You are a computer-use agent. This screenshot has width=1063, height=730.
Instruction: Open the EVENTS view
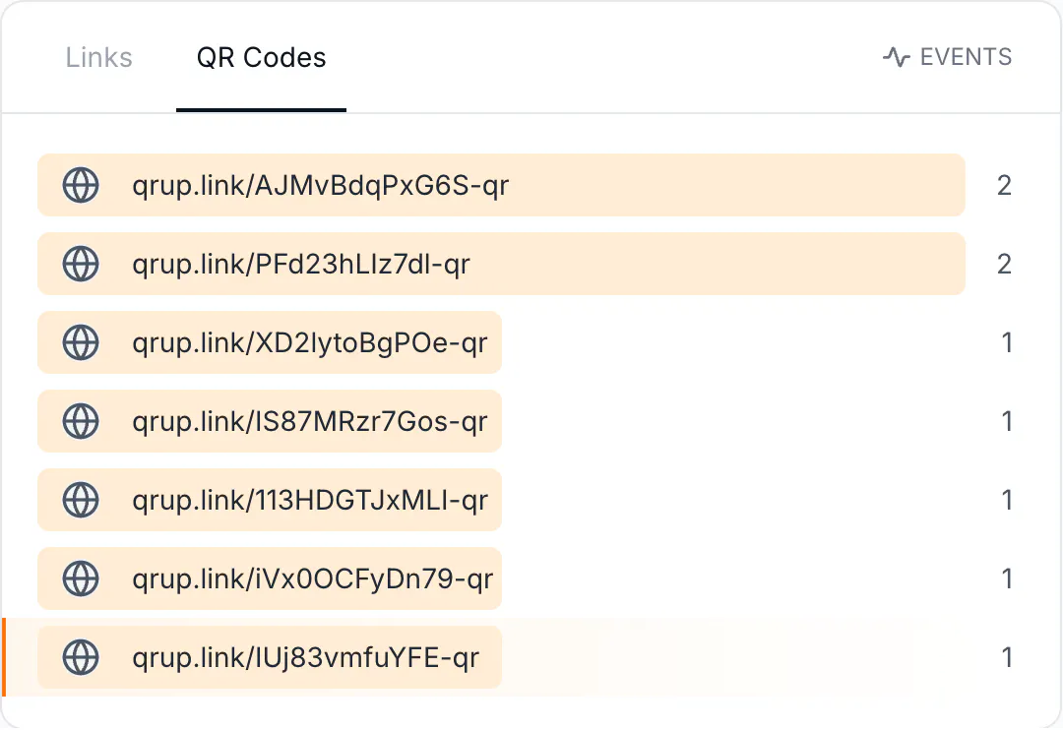(x=947, y=57)
